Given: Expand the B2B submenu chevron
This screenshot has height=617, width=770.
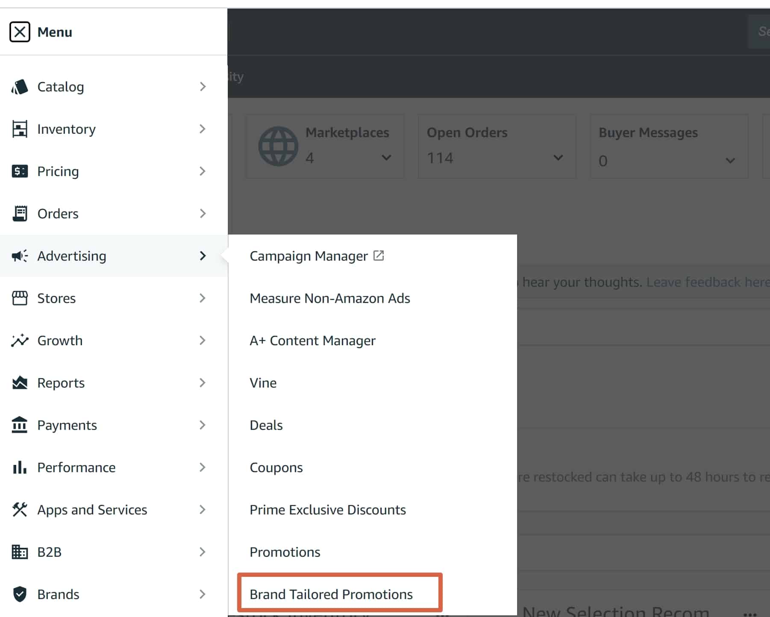Looking at the screenshot, I should click(x=203, y=552).
